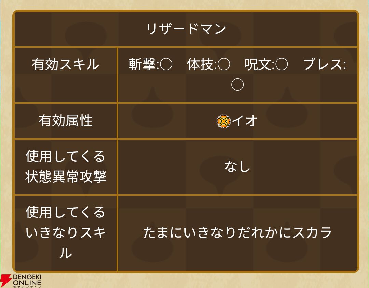Screen dimensions: 369x288
Task: Select the 使用してくるいきなりスキル label
Action: pyautogui.click(x=66, y=232)
